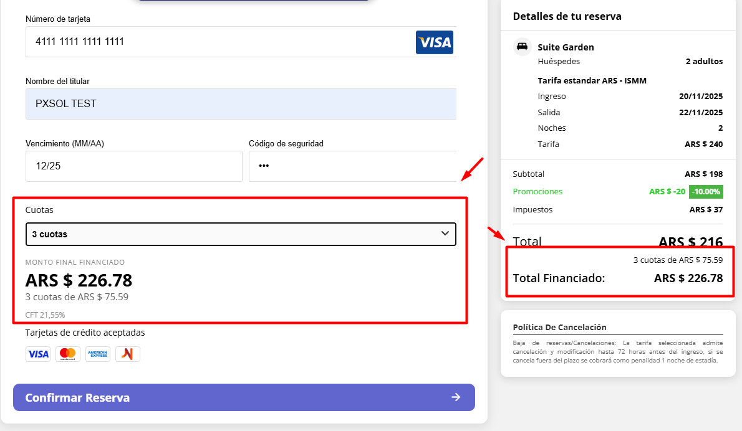Screen dimensions: 742x431
Task: Select the Visa accepted card icon
Action: (38, 354)
